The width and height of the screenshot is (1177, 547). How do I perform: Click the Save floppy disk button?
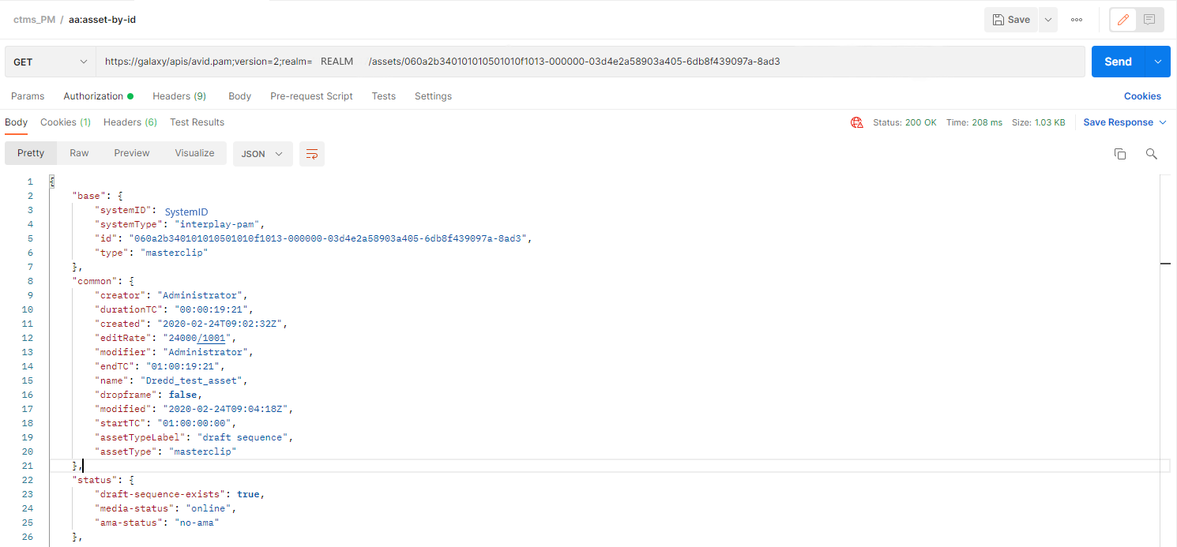[x=1010, y=20]
